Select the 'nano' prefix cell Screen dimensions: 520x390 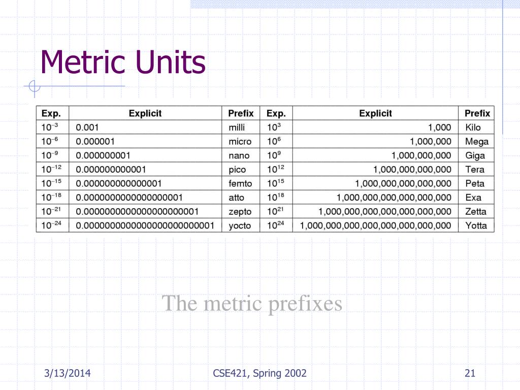241,155
